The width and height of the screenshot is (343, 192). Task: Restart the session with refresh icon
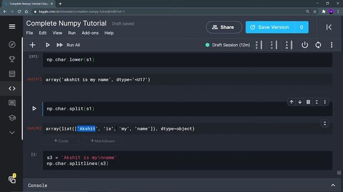pos(318,45)
